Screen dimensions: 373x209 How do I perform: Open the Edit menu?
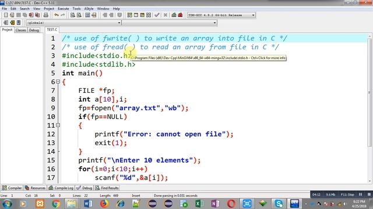[13, 9]
